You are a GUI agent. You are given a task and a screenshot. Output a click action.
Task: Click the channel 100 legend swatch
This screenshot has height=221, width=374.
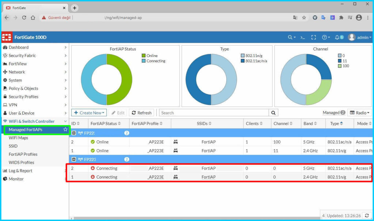(x=340, y=66)
